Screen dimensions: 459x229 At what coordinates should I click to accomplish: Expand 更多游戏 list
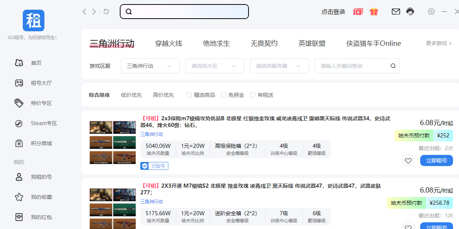coord(439,43)
